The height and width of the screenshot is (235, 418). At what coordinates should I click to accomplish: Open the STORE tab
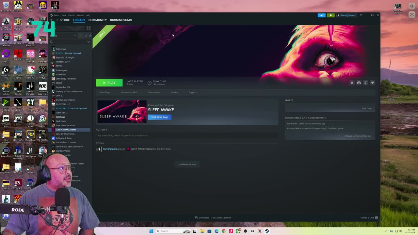[x=65, y=20]
